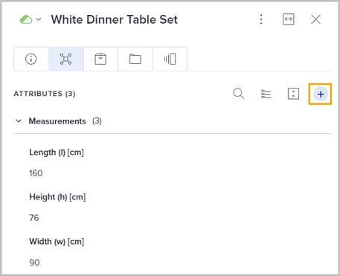The image size is (340, 276).
Task: Open the package box tab icon
Action: [100, 59]
